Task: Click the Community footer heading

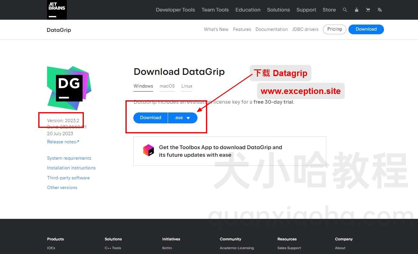Action: tap(231, 239)
